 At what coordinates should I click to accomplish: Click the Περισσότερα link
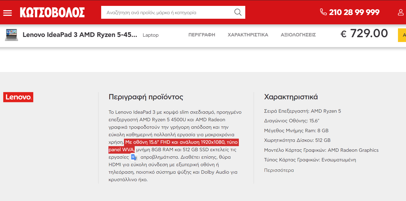[x=279, y=170]
